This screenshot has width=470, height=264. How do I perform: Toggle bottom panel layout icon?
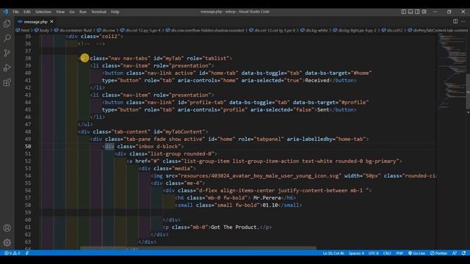411,12
